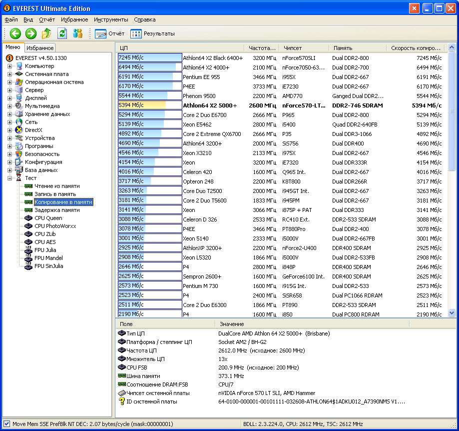
Task: Open the Справка menu
Action: coord(145,19)
